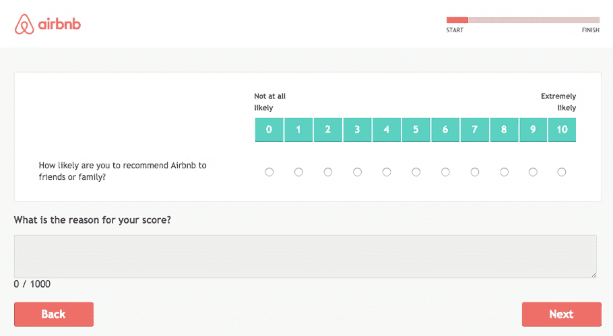Click the green tile labeled 10
613x336 pixels.
(562, 130)
